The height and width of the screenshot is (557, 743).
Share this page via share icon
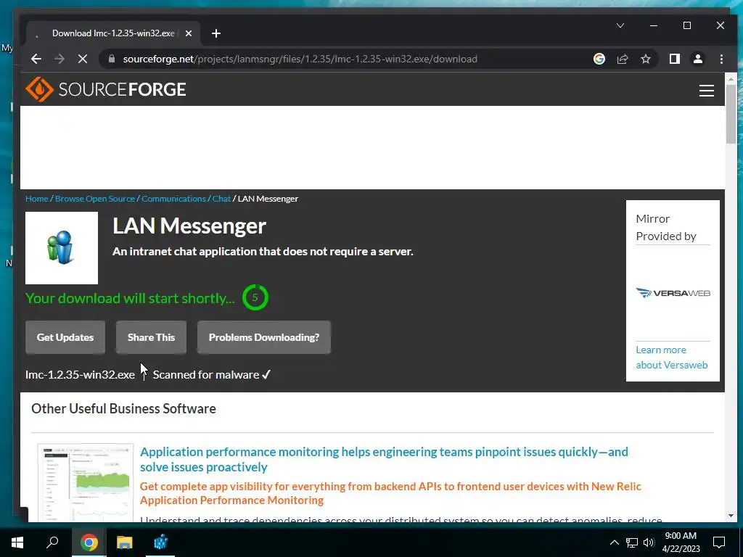622,59
